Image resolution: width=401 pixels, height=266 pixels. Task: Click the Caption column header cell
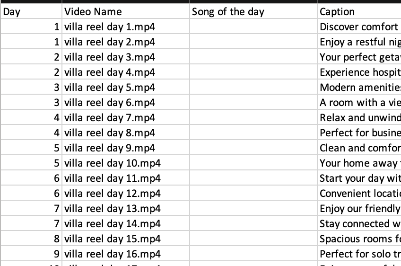[359, 12]
